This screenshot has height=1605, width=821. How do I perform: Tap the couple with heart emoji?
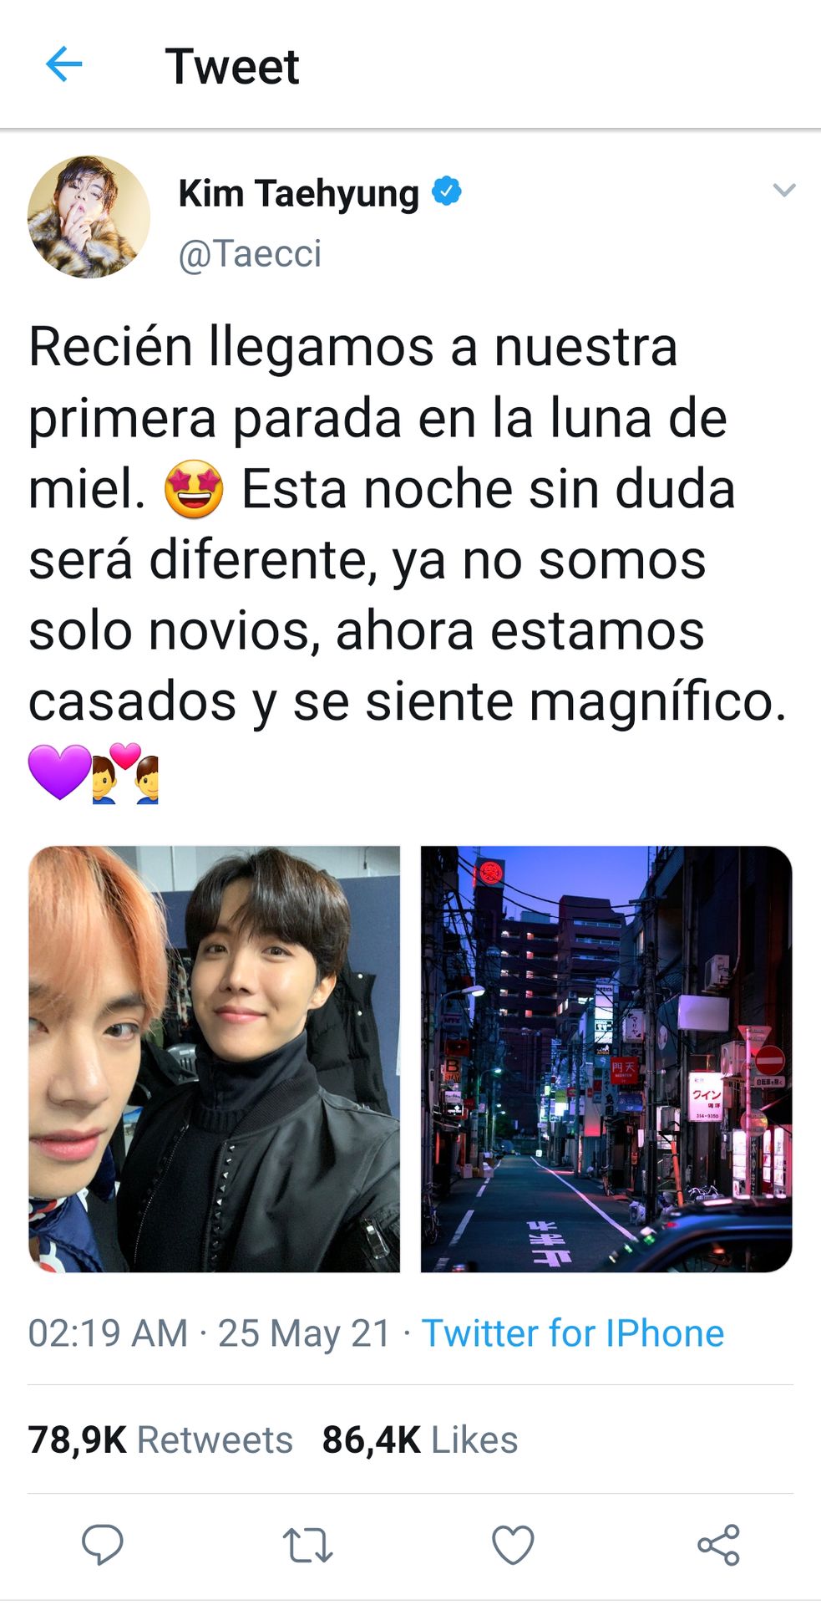click(x=125, y=773)
